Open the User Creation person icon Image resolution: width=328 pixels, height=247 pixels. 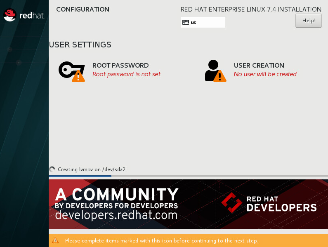pyautogui.click(x=215, y=71)
